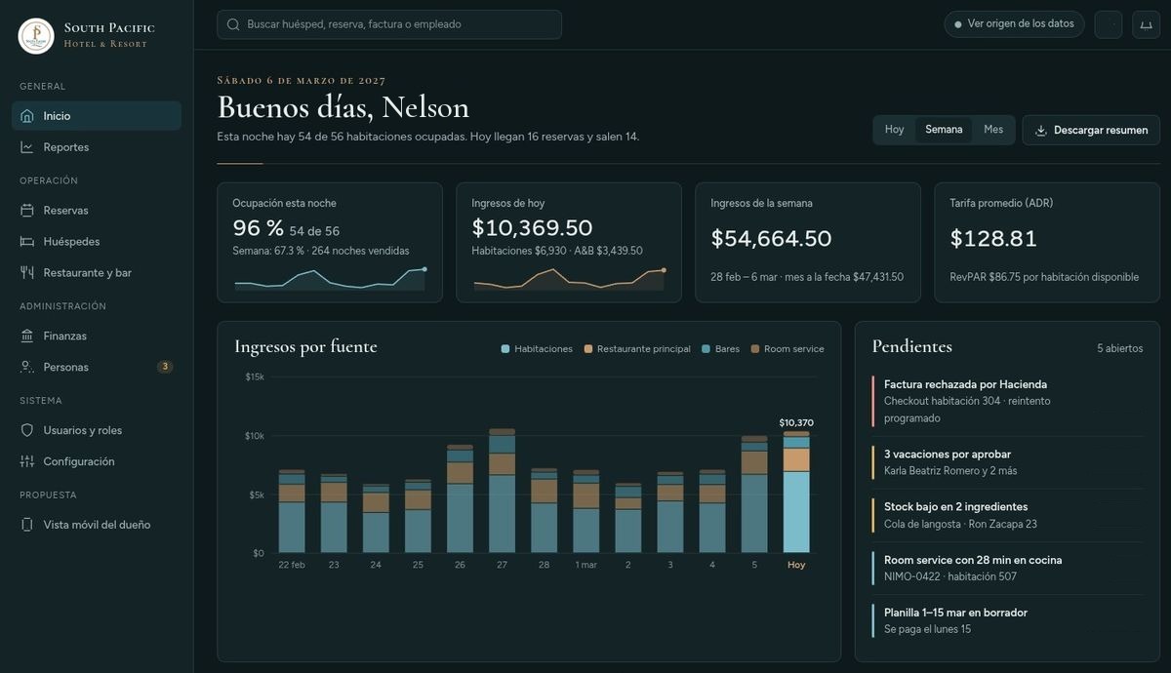
Task: Select the Semana period tab
Action: tap(944, 130)
